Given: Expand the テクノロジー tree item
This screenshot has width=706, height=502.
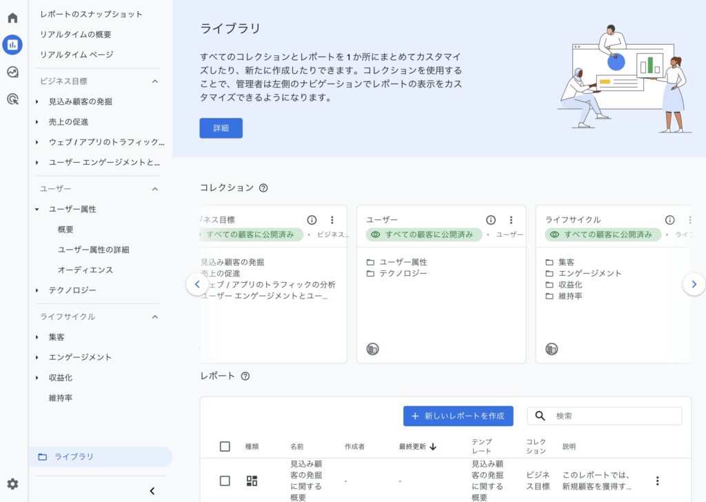Looking at the screenshot, I should click(37, 290).
